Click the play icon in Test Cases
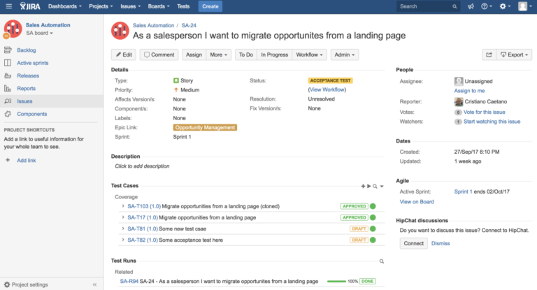Screen dimensions: 537x290 (369, 186)
